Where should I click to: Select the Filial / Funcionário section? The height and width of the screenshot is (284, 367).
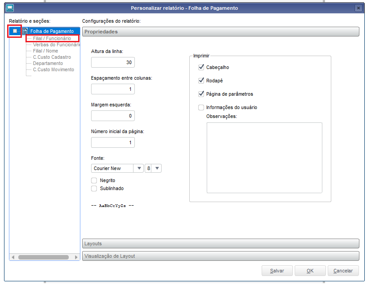click(52, 38)
